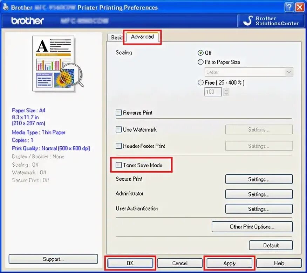
Task: Open Help from bottom button row
Action: click(279, 263)
